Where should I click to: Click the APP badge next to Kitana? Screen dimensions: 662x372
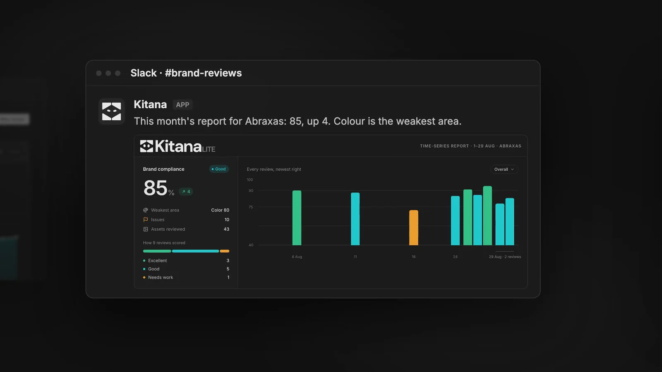[182, 105]
